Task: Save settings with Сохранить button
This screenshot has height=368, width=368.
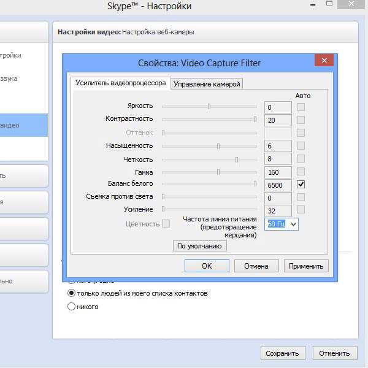Action: click(x=283, y=353)
